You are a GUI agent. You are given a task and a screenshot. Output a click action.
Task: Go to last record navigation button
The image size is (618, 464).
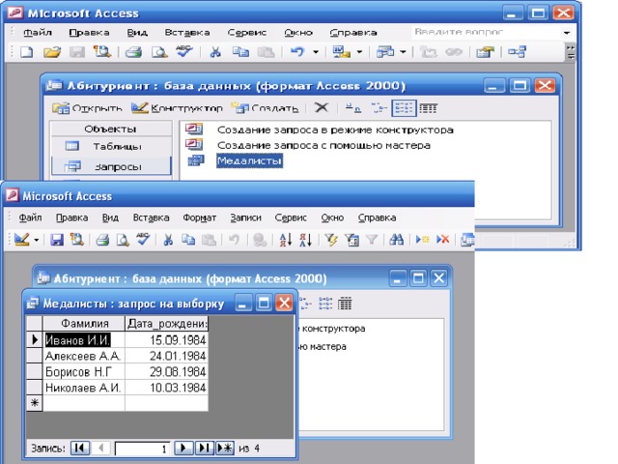[204, 448]
